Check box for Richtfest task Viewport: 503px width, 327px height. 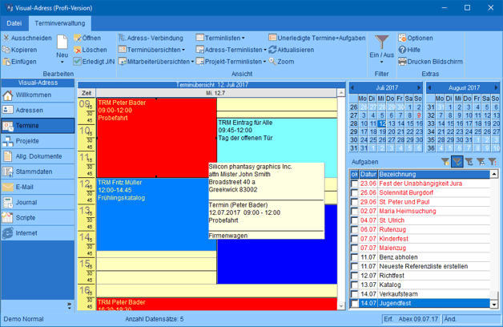[x=354, y=276]
